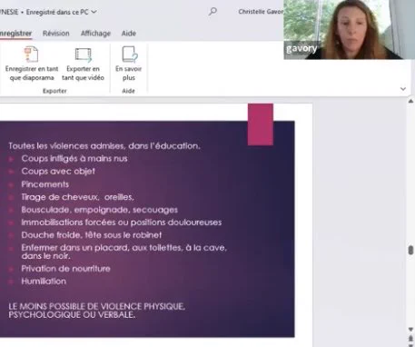Click the bullet 'Privation de nourriture'
The image size is (415, 347).
tap(65, 269)
